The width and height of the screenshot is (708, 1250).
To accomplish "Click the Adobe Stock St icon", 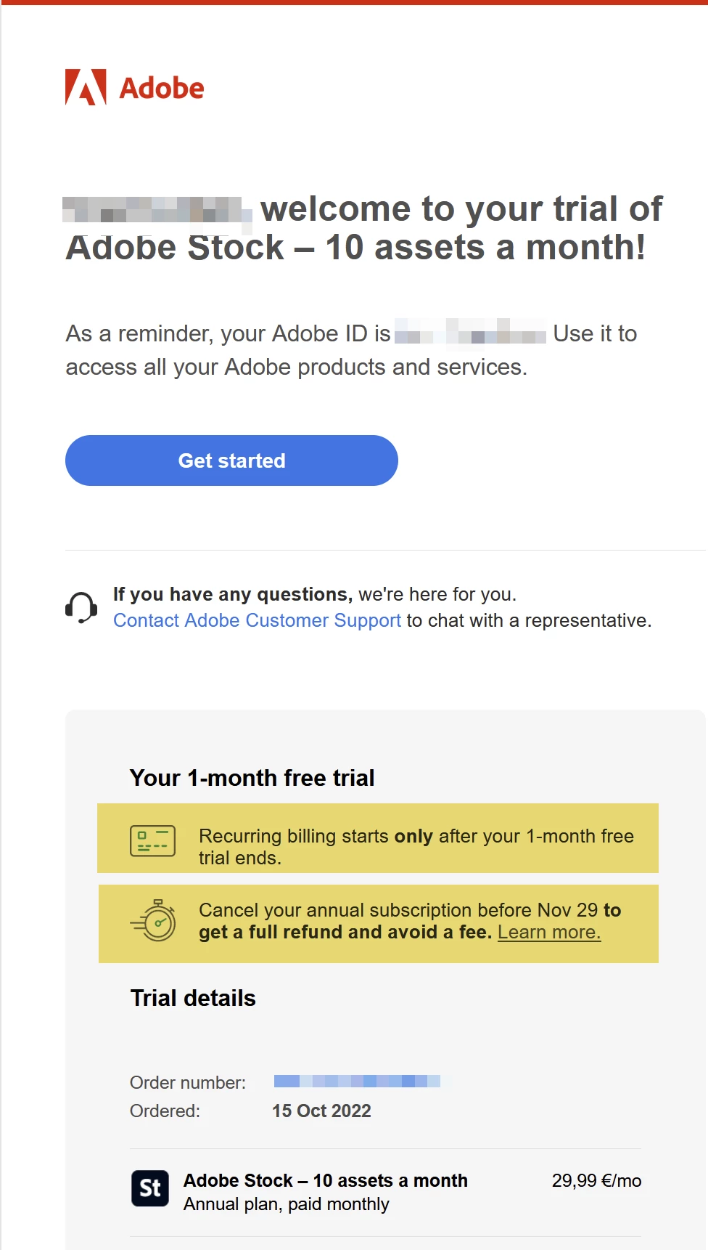I will (x=150, y=1188).
